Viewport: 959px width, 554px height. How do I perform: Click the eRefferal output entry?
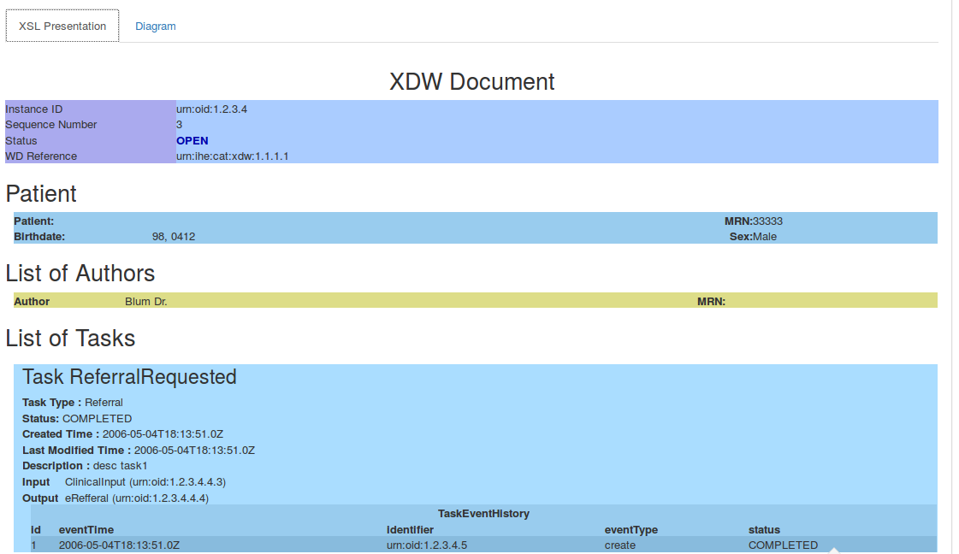(136, 498)
